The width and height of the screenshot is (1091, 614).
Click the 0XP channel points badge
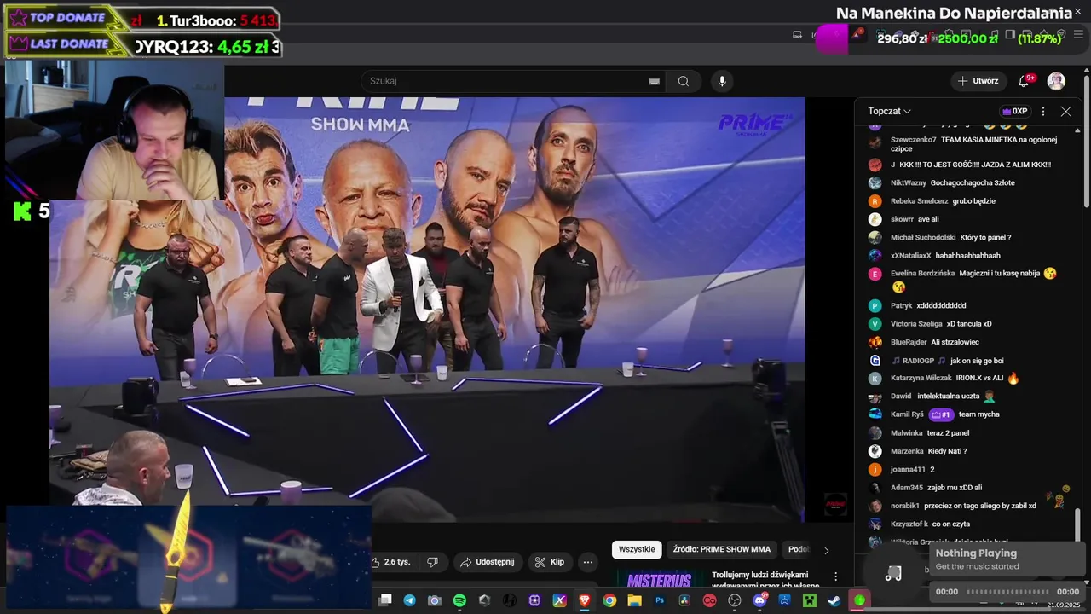click(x=1014, y=111)
